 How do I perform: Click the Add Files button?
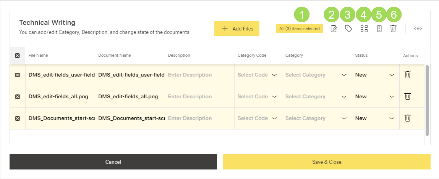(x=237, y=29)
